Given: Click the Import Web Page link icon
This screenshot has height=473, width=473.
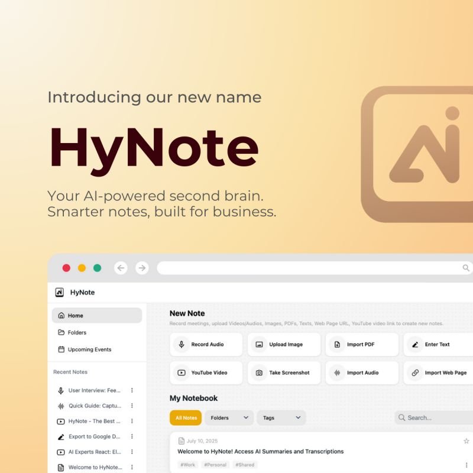Looking at the screenshot, I should pyautogui.click(x=415, y=373).
